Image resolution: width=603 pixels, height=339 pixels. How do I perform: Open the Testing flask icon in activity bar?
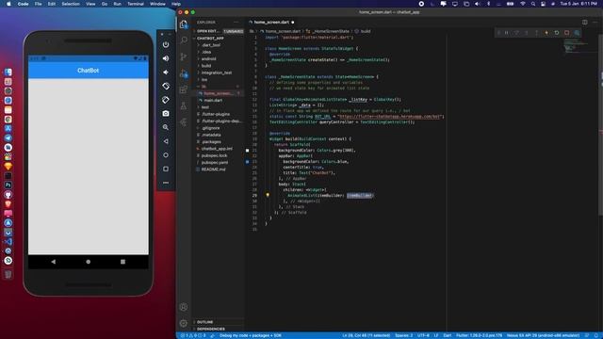pyautogui.click(x=184, y=106)
